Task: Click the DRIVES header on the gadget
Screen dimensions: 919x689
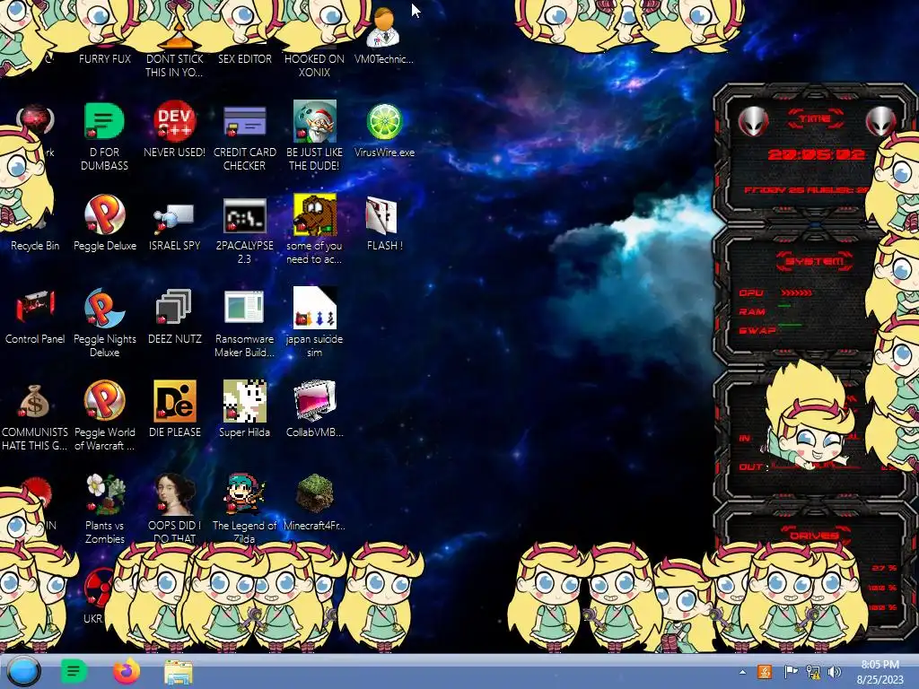Action: click(x=813, y=535)
